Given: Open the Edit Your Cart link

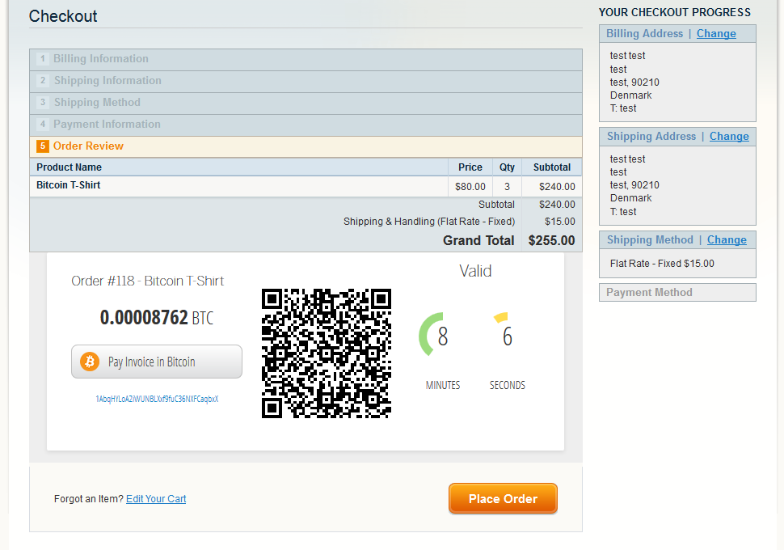Looking at the screenshot, I should 156,499.
